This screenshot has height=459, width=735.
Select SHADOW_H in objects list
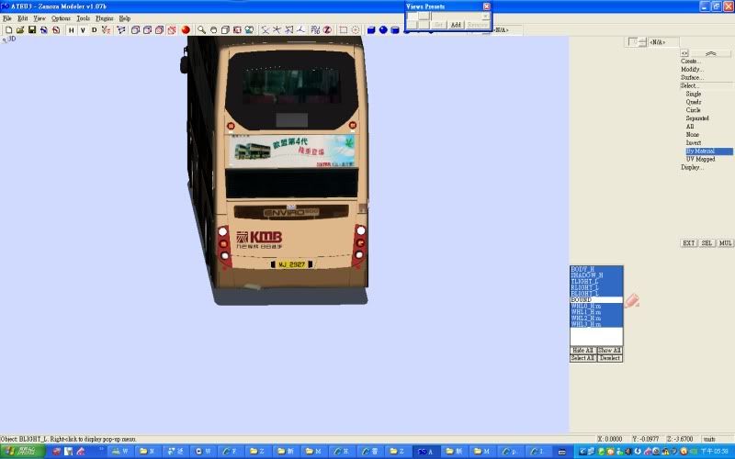596,275
